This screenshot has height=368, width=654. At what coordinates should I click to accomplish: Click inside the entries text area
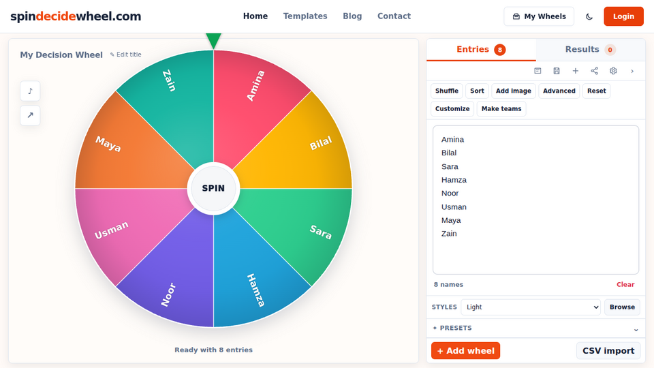click(535, 200)
